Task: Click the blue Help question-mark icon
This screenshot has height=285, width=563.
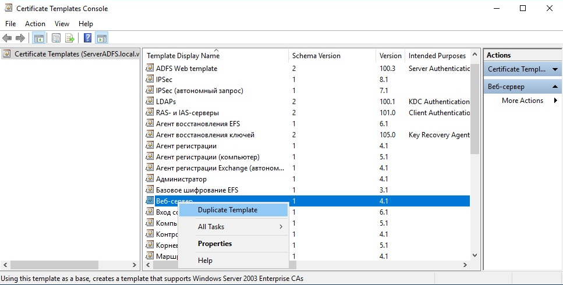Action: pyautogui.click(x=87, y=38)
